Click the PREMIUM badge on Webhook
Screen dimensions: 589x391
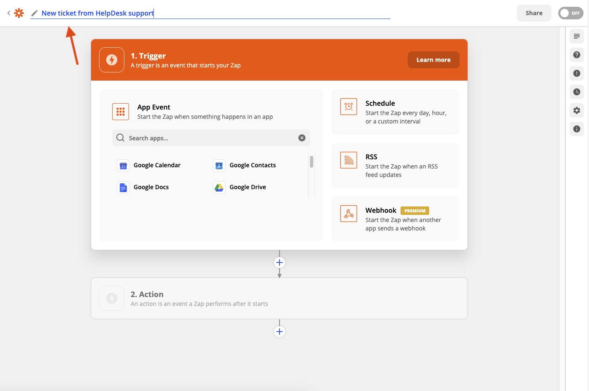[x=415, y=211]
